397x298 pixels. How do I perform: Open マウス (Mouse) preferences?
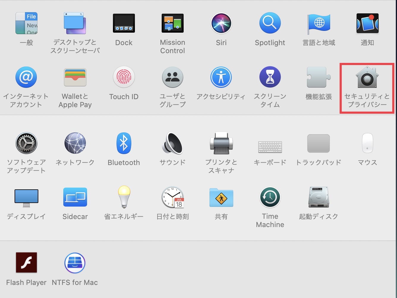368,143
